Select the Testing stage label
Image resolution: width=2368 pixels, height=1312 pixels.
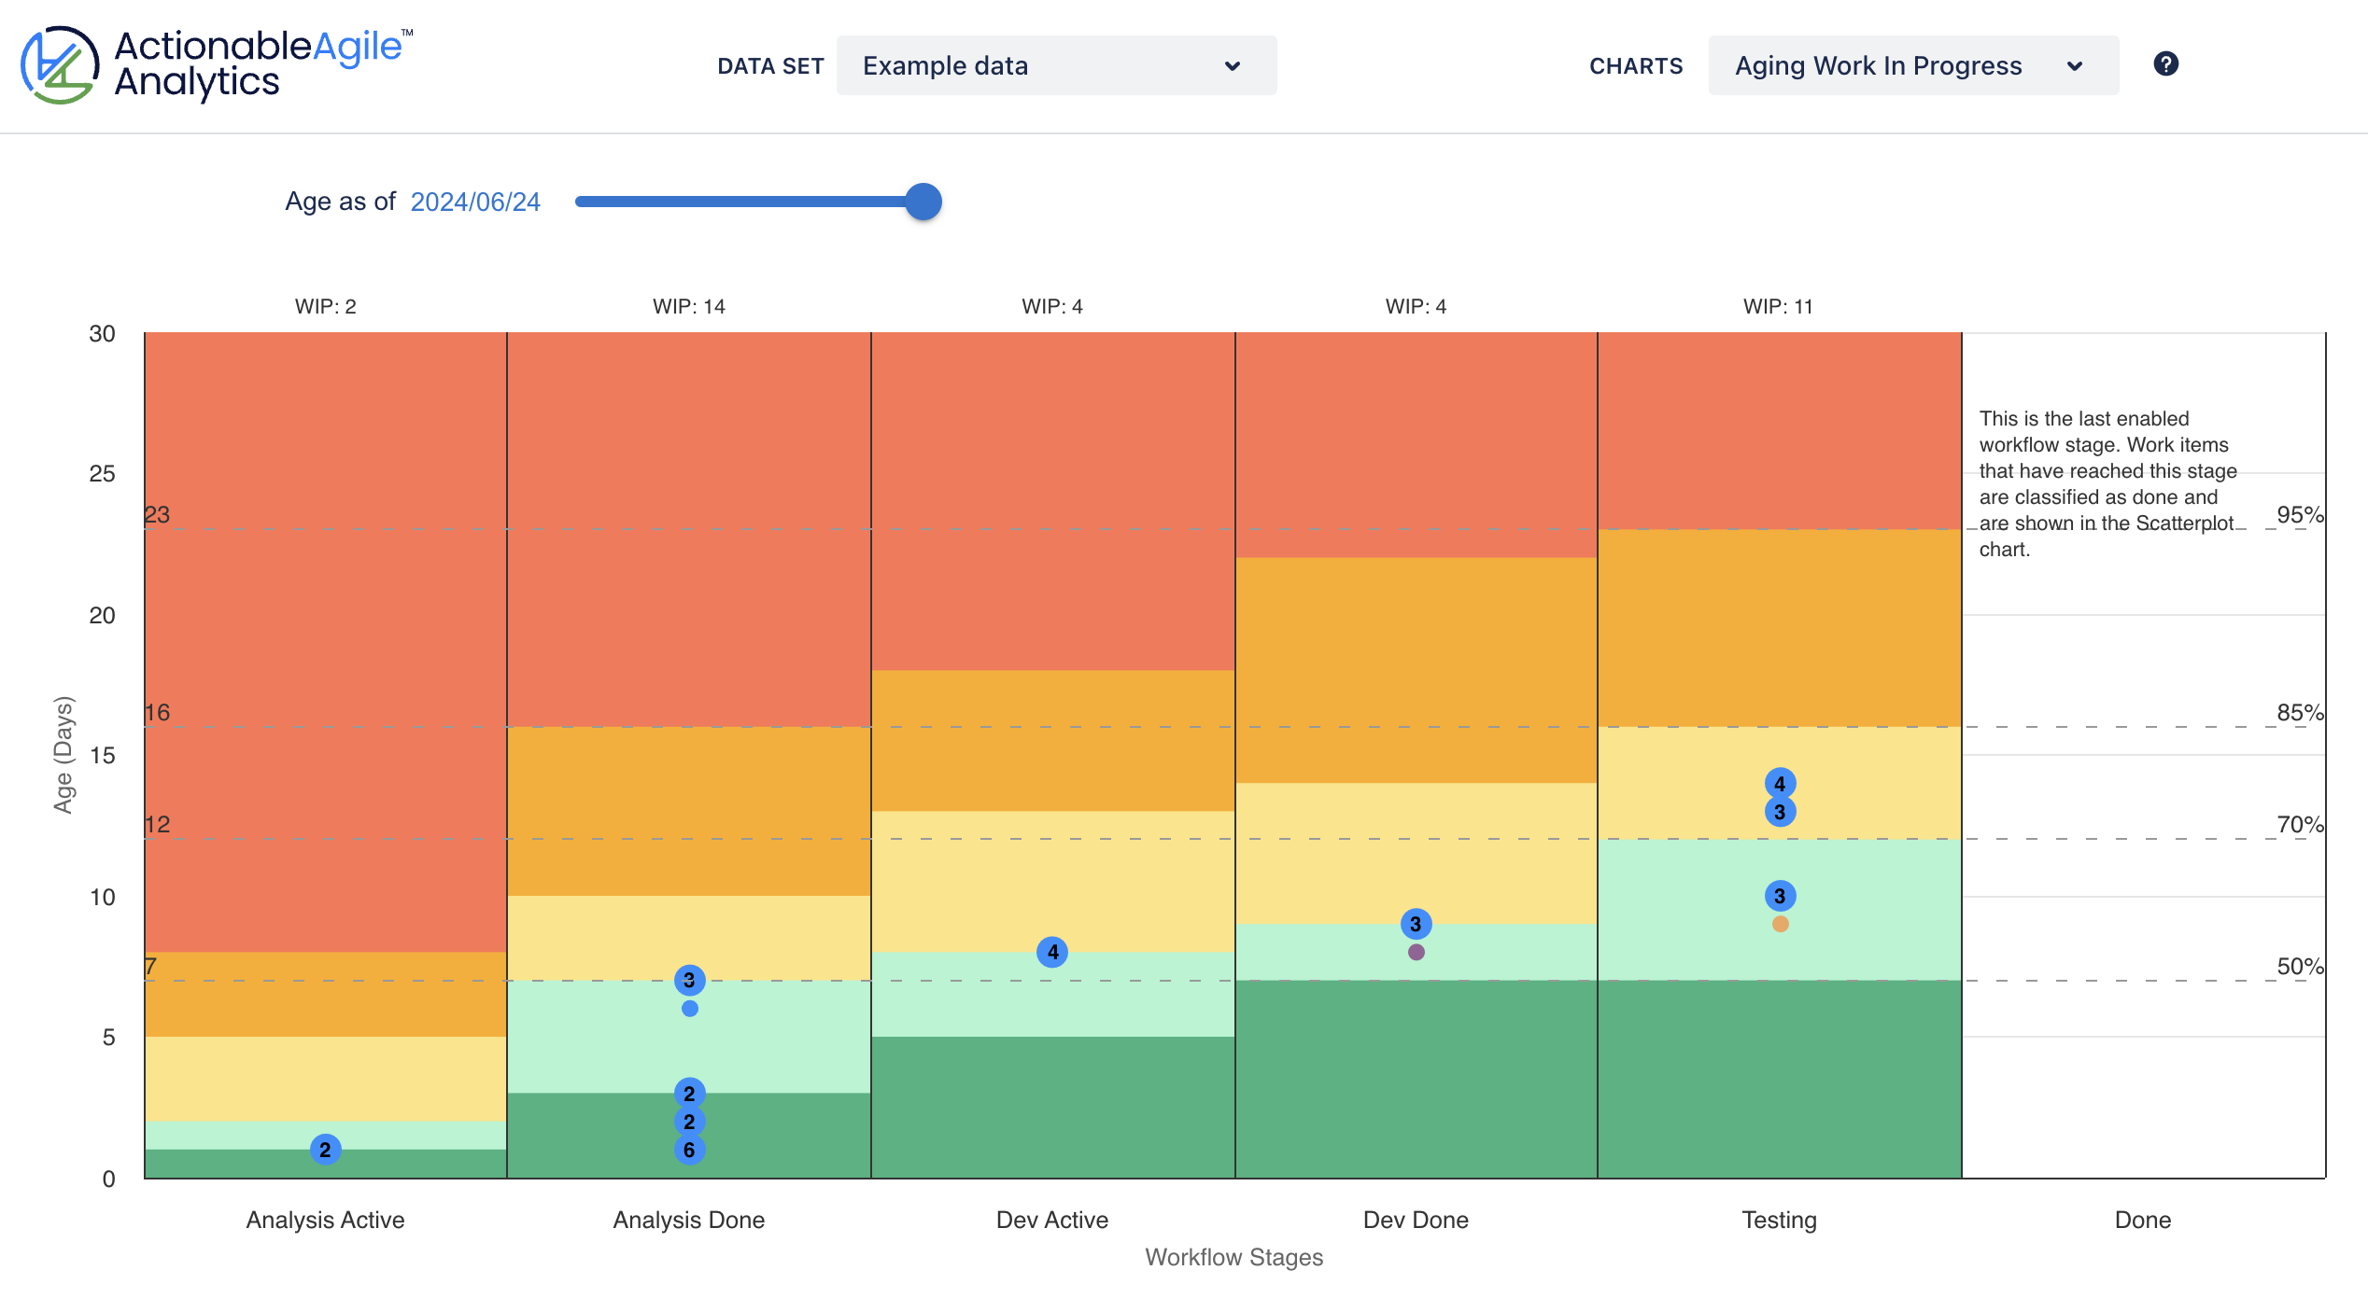[x=1778, y=1220]
